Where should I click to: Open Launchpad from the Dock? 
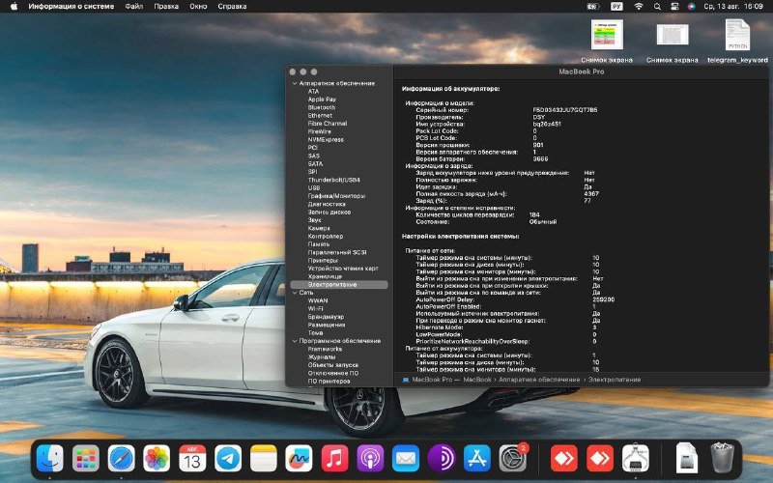tap(86, 458)
